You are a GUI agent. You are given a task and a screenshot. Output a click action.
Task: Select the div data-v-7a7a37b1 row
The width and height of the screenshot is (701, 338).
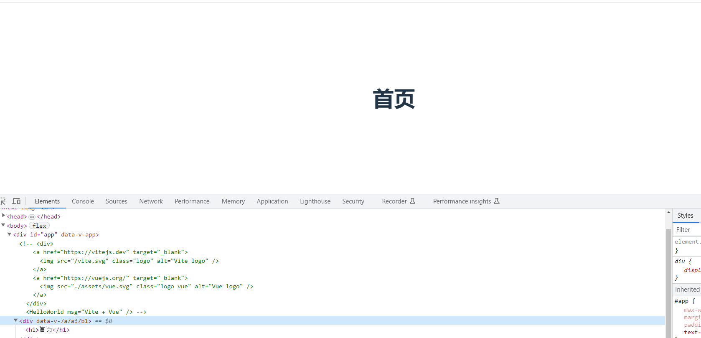[333, 320]
